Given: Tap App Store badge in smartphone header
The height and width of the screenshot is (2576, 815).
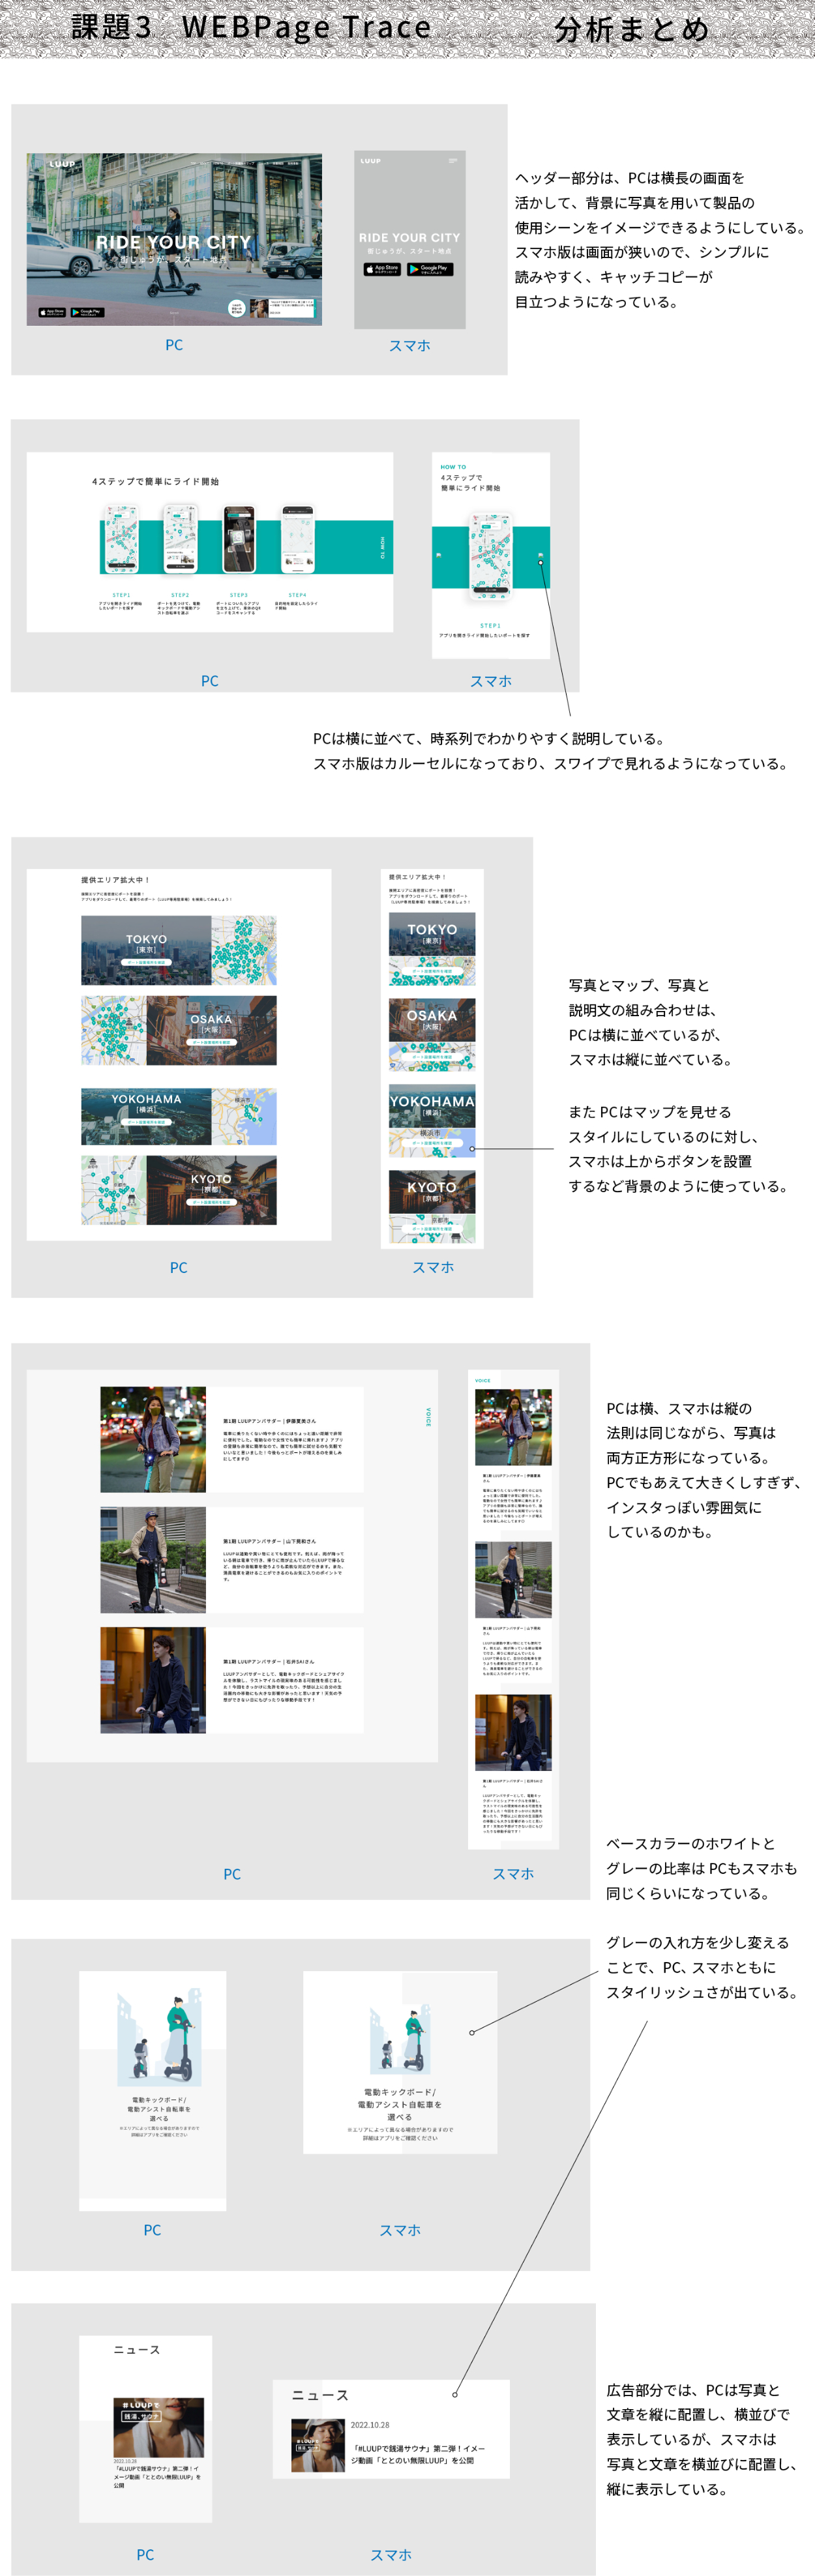Looking at the screenshot, I should 382,268.
